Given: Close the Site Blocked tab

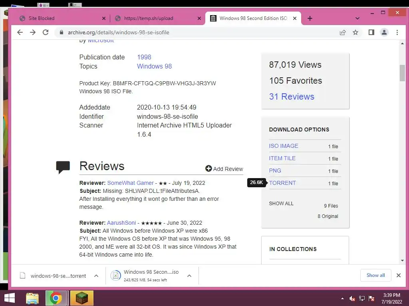Looking at the screenshot, I should 104,18.
